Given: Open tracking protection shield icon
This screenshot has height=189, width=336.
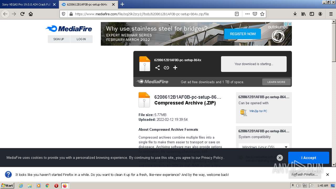Looking at the screenshot, I should click(64, 14).
